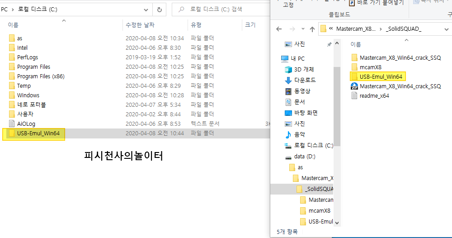Sort the C: drive list by 유형
Screen dimensions: 452x238
coord(196,25)
